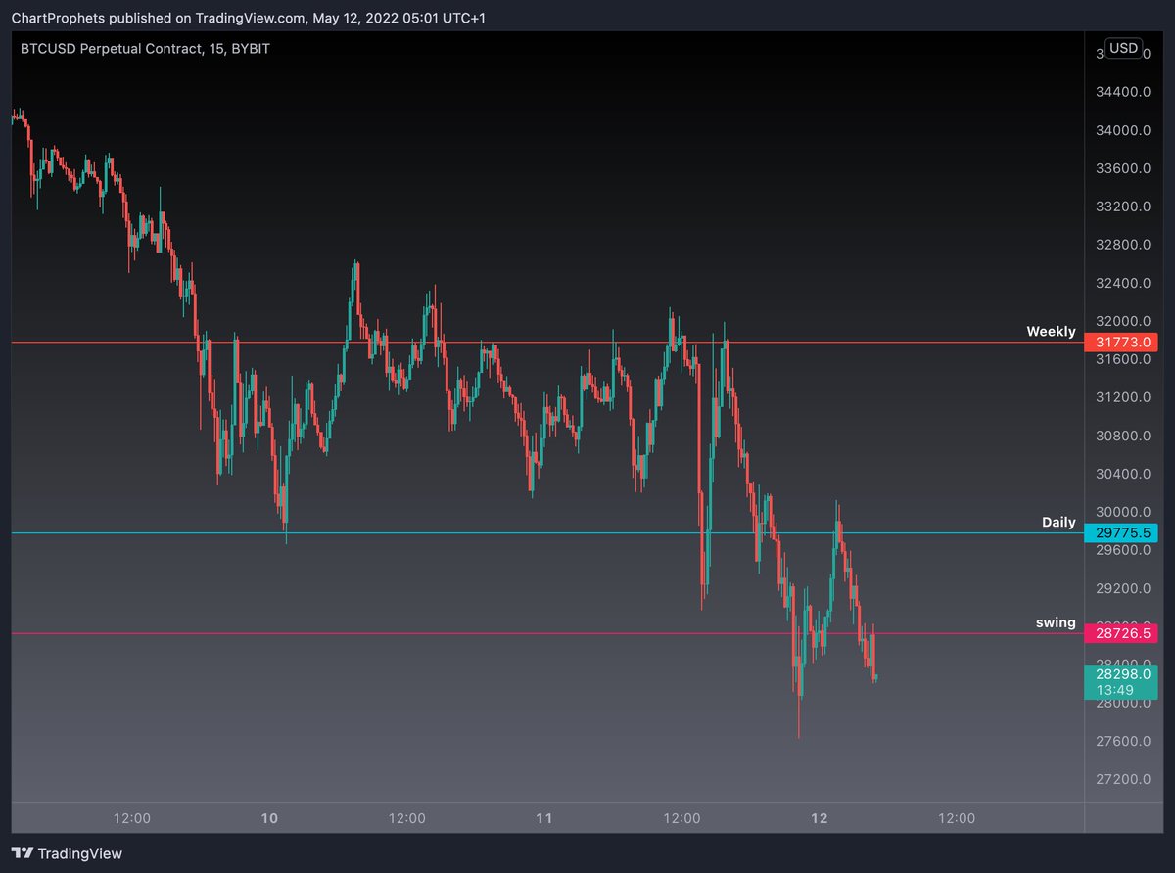This screenshot has height=873, width=1175.
Task: Click date label 12 on time axis
Action: 820,818
